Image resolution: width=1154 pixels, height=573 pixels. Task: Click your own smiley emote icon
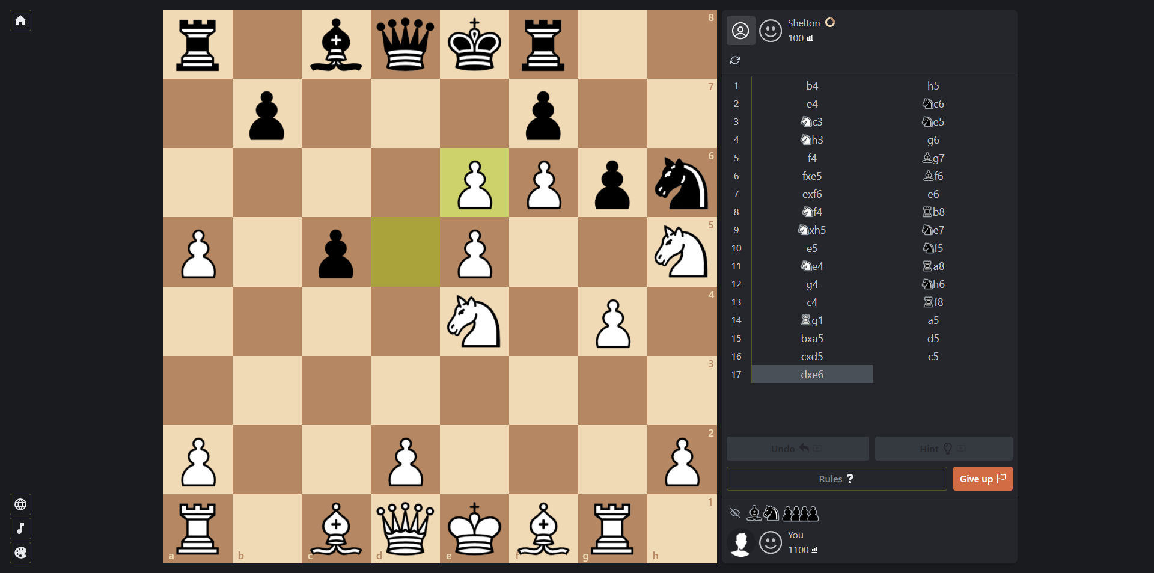[x=770, y=543]
